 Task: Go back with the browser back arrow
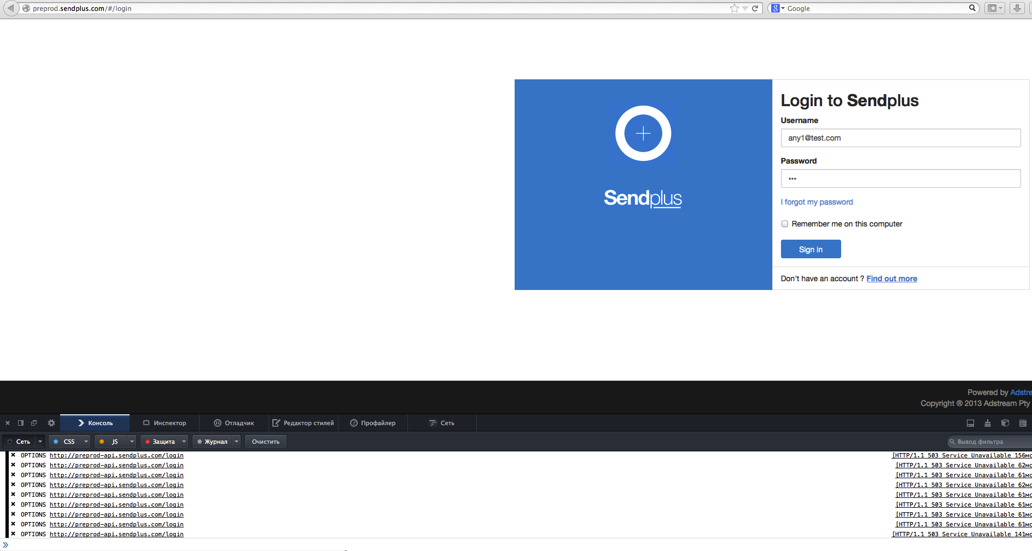[x=10, y=8]
